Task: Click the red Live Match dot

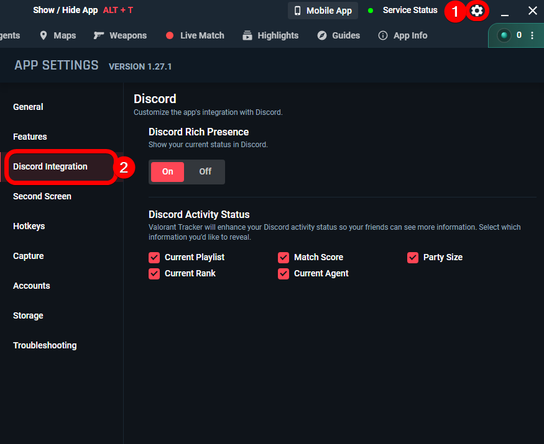Action: [170, 35]
